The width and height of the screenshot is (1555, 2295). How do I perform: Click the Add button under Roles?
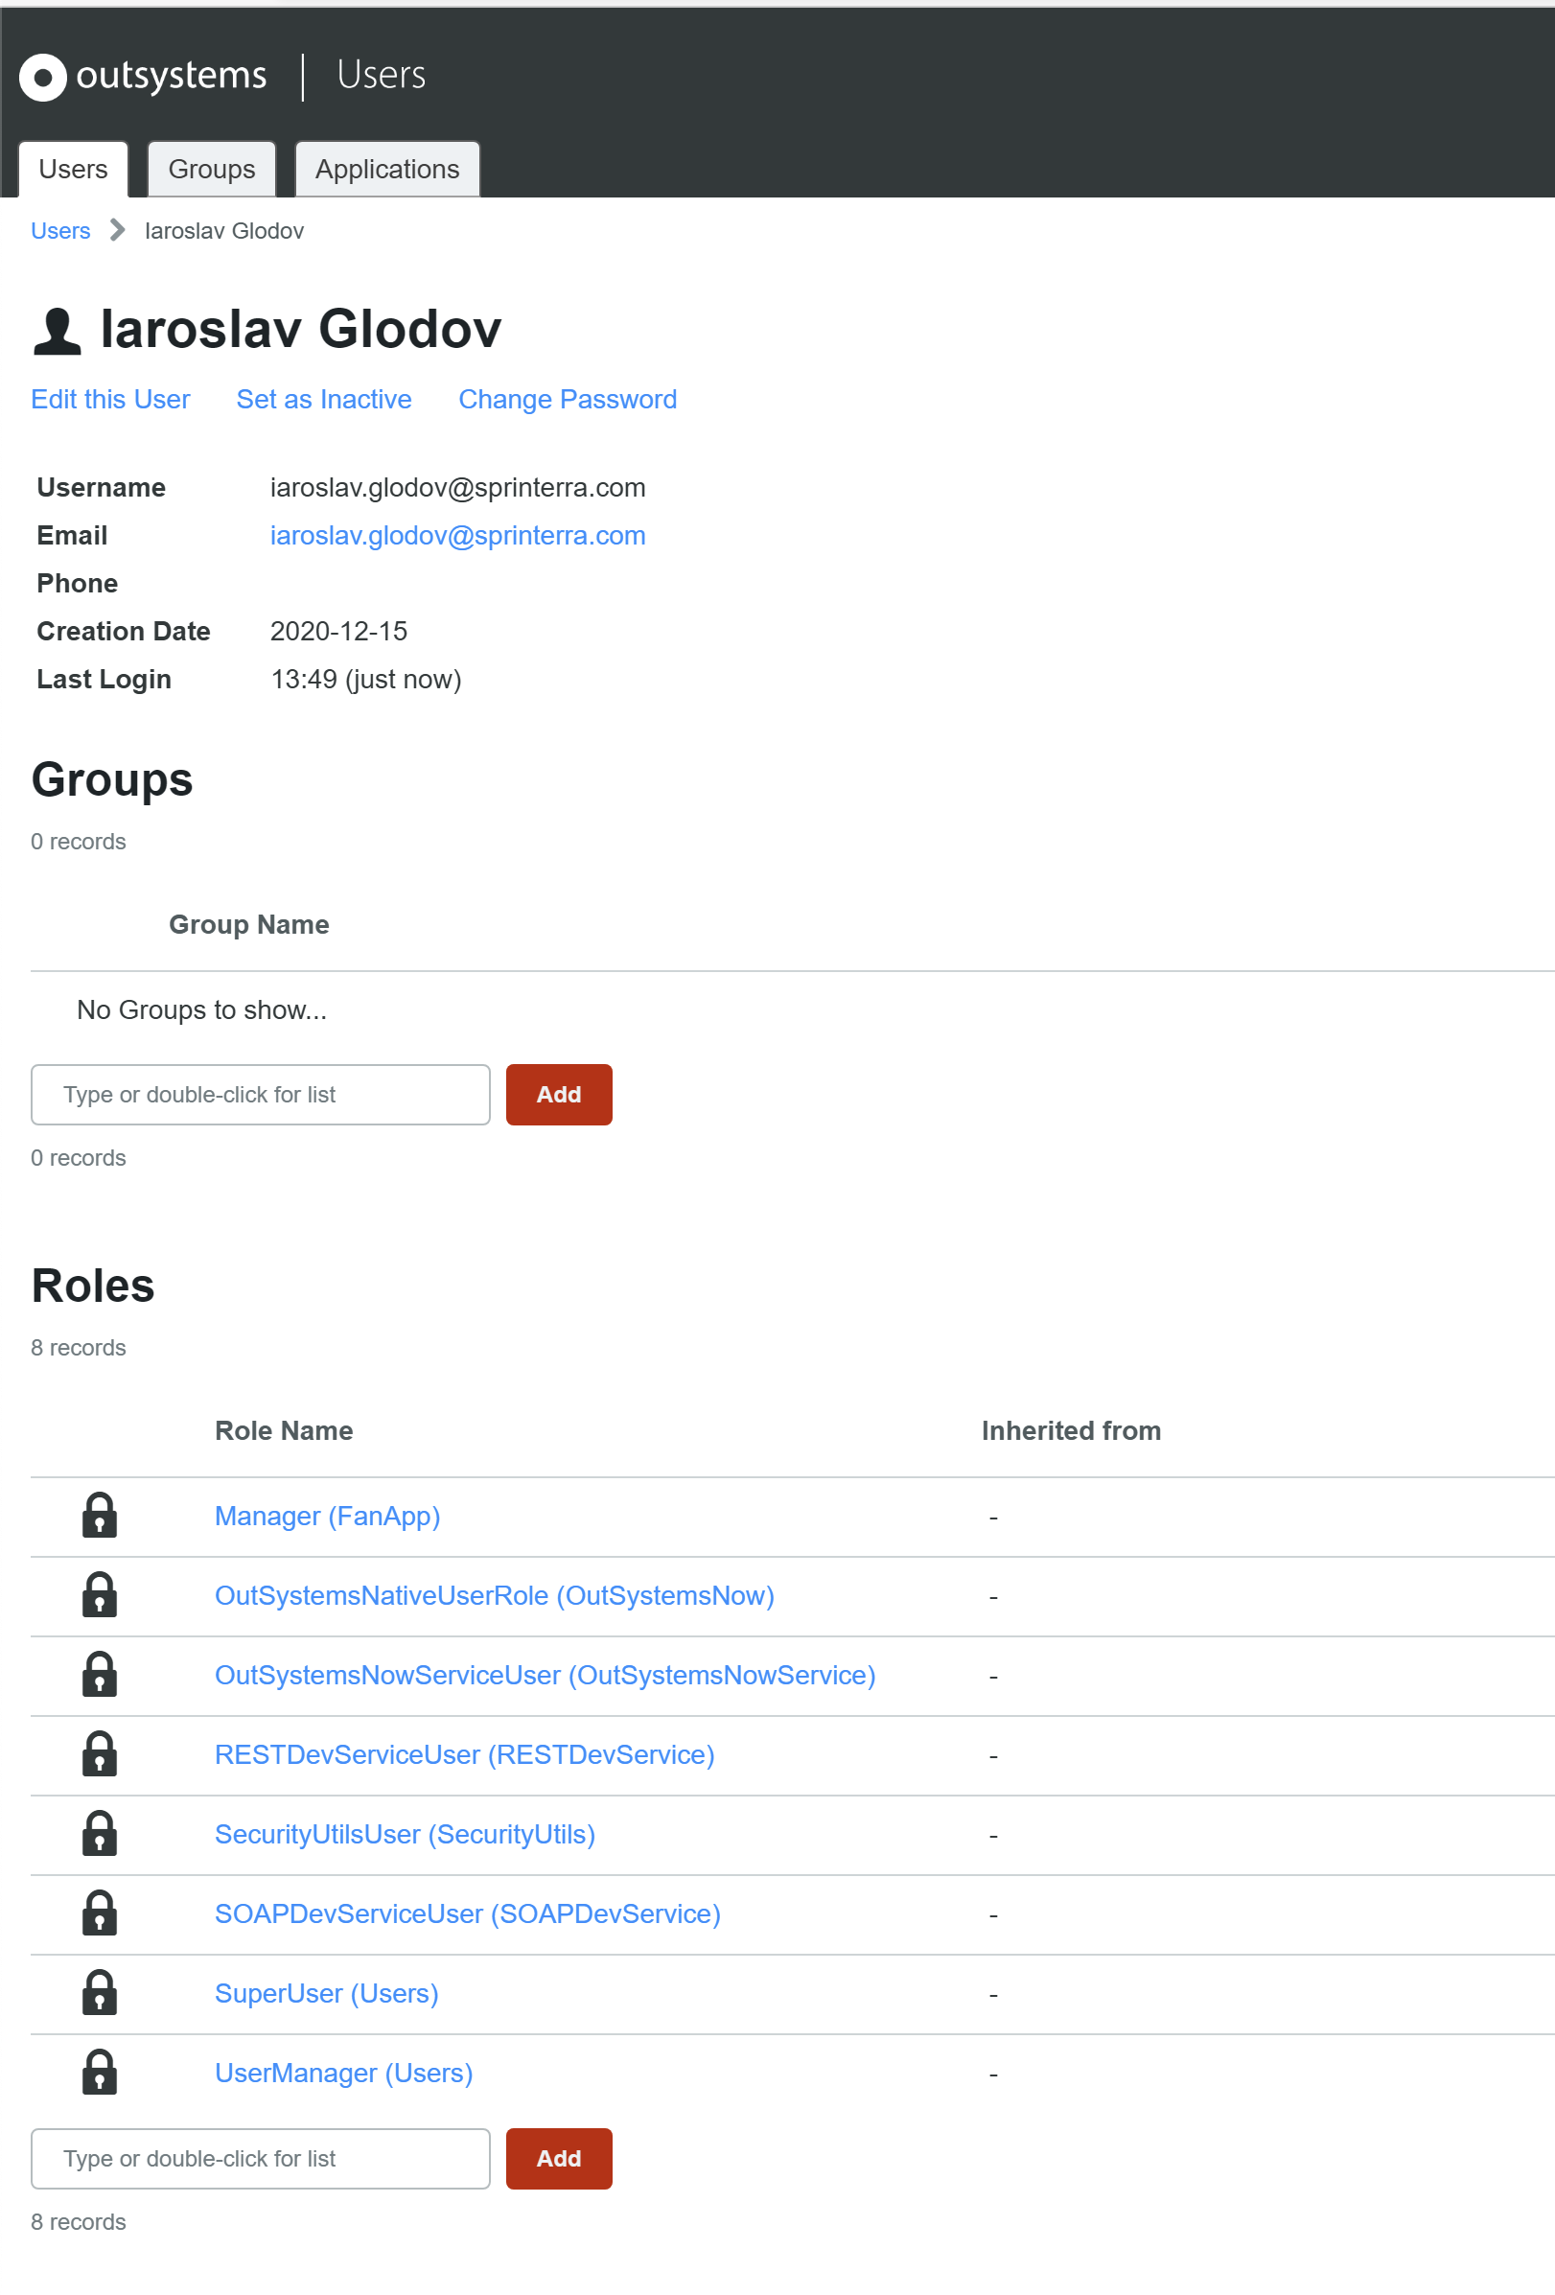point(559,2159)
